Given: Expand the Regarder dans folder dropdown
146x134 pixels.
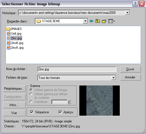Looking at the screenshot, I should (x=85, y=21).
